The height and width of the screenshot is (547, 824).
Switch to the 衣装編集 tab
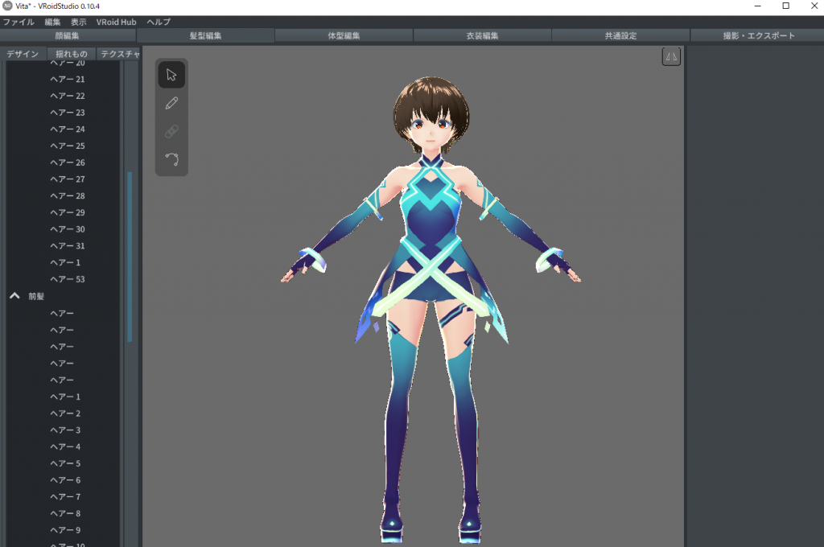click(482, 35)
